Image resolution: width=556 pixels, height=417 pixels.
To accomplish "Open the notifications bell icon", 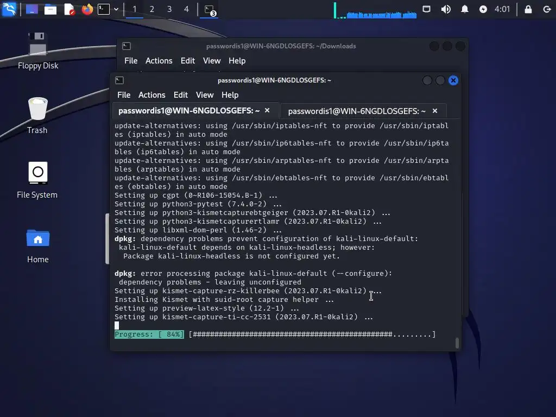I will (465, 9).
